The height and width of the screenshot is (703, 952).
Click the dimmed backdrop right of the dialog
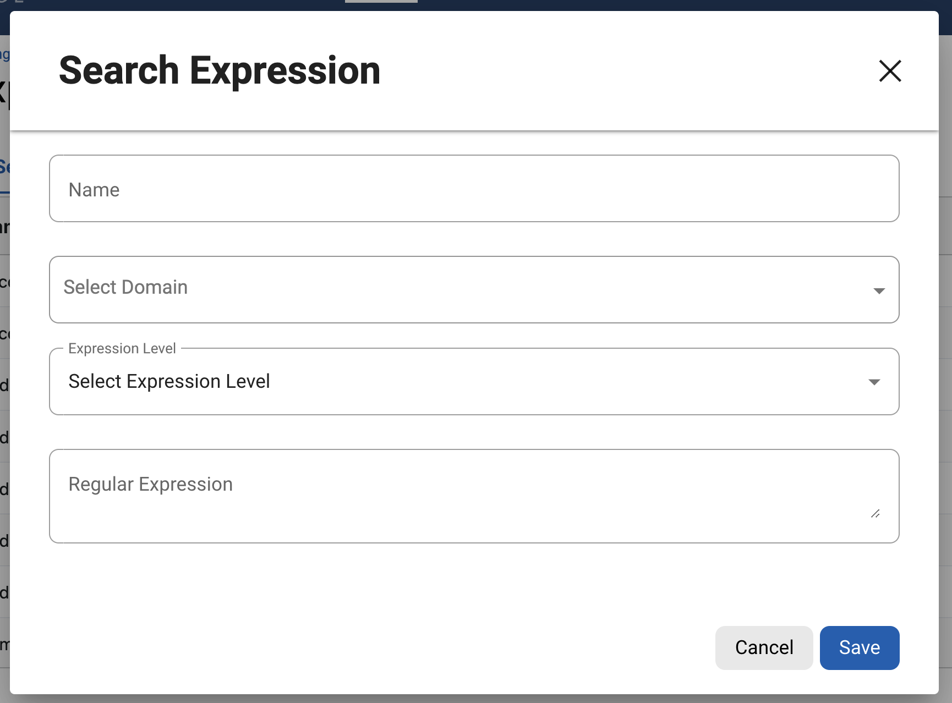945,385
